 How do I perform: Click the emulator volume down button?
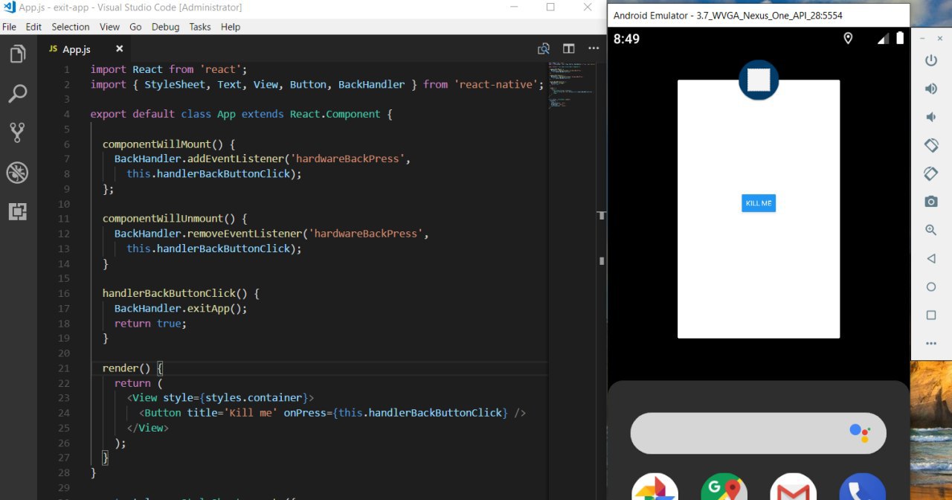(930, 117)
